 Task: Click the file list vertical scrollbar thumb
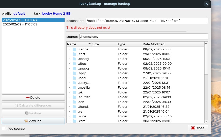coord(206,60)
